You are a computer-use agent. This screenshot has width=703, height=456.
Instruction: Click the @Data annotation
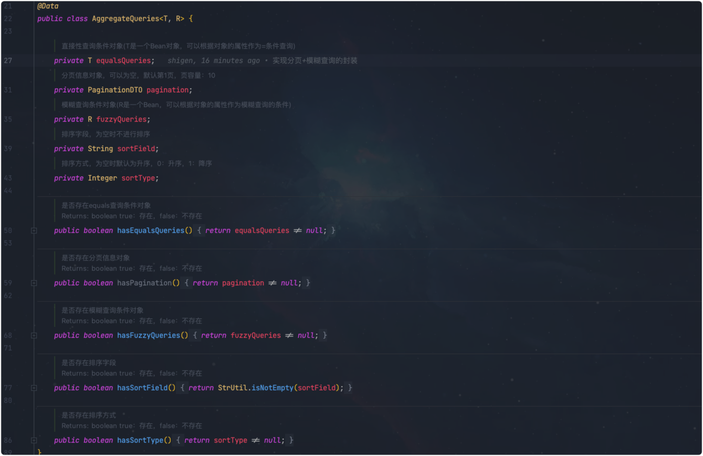click(x=48, y=6)
